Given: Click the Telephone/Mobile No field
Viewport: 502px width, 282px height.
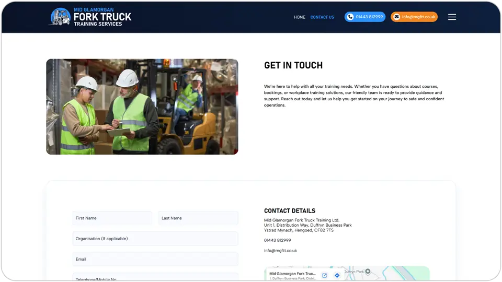Looking at the screenshot, I should tap(155, 277).
